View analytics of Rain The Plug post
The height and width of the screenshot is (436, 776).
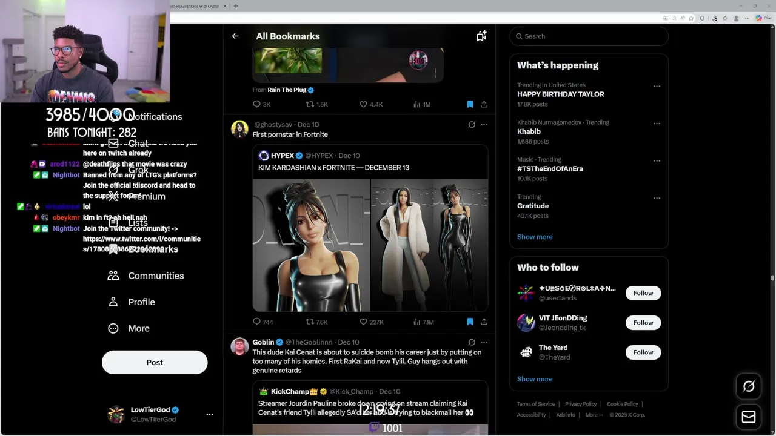(421, 104)
